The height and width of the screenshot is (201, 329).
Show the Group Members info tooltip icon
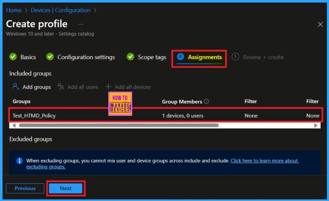tap(206, 101)
